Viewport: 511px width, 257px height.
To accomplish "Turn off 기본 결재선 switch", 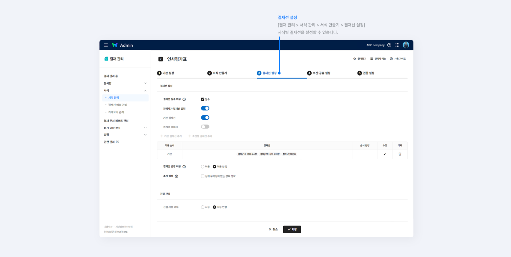I will pos(205,117).
